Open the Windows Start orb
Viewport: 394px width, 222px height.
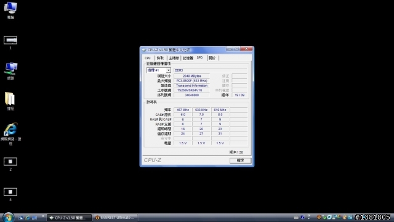pos(8,217)
